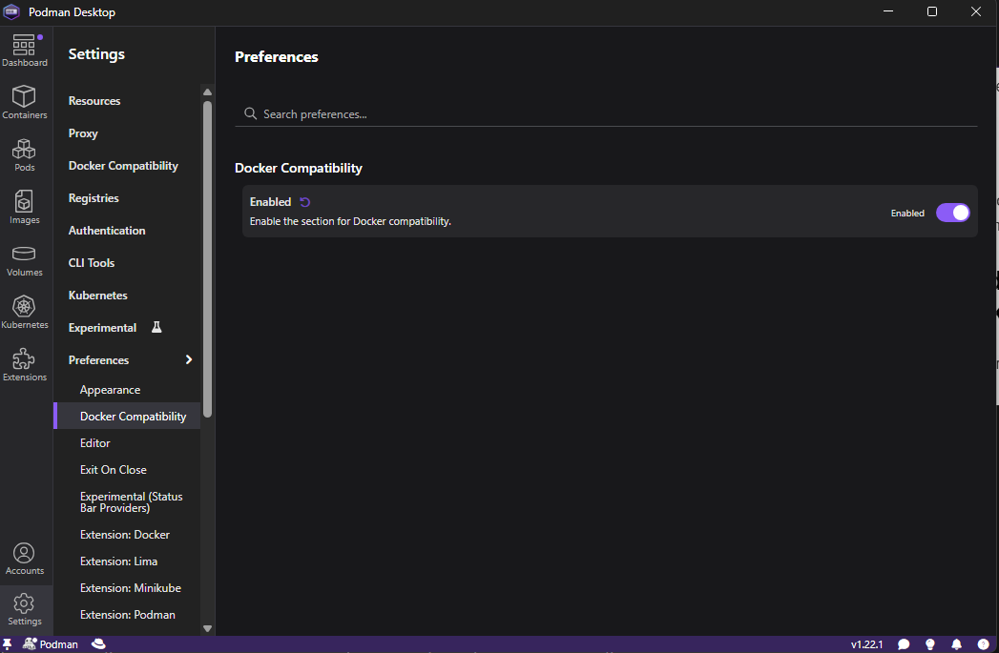The image size is (999, 653).
Task: Open the Registries settings page
Action: click(x=94, y=198)
